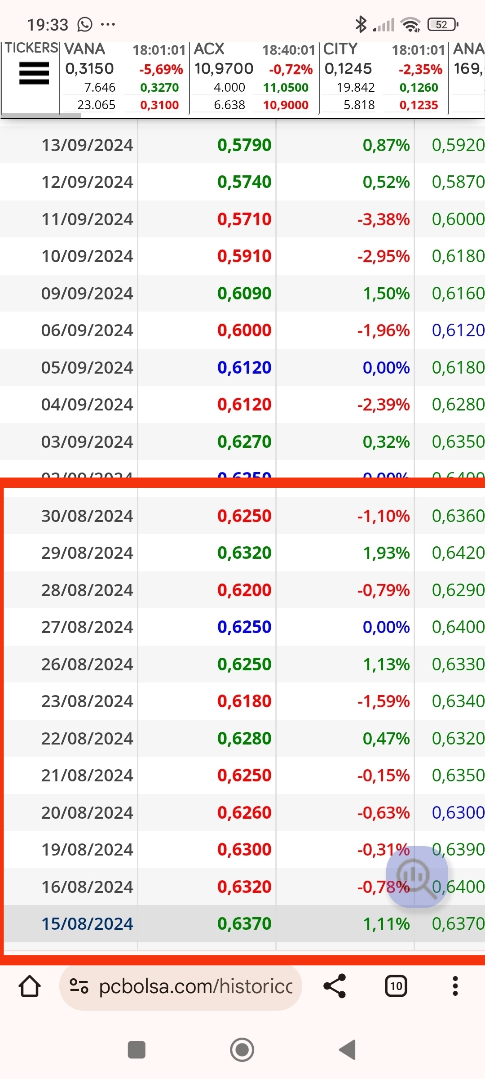The width and height of the screenshot is (485, 1079).
Task: Open WhatsApp notification icon in status bar
Action: tap(84, 24)
